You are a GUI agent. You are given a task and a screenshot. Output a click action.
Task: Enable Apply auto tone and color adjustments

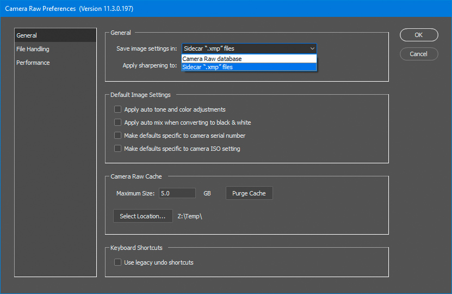117,109
